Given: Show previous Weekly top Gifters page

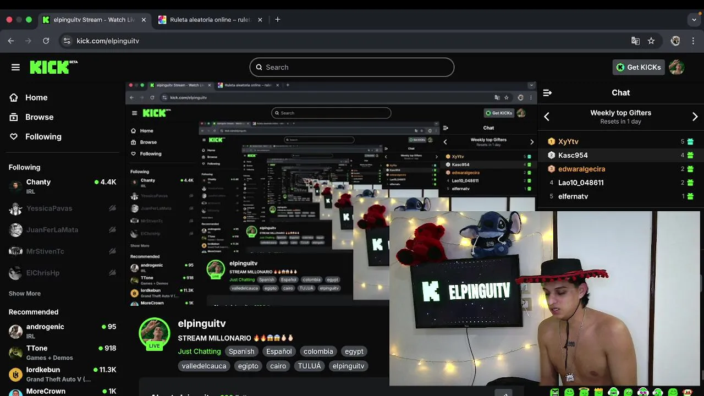Looking at the screenshot, I should 547,117.
